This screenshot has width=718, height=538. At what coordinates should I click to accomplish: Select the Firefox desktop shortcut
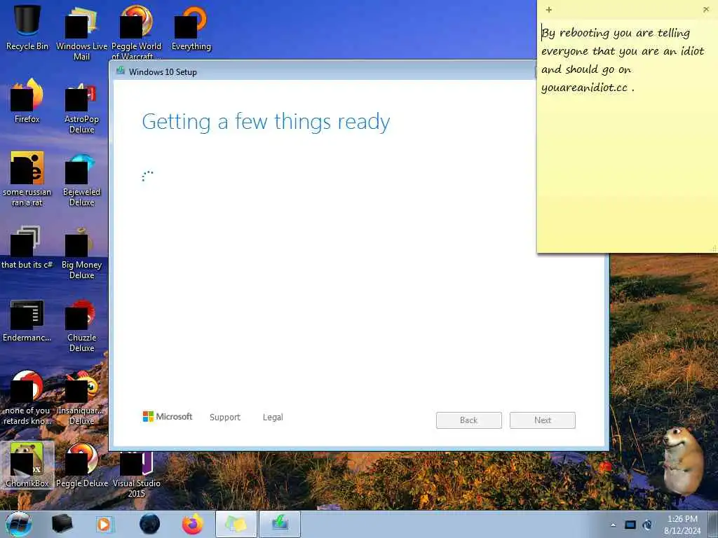point(27,101)
